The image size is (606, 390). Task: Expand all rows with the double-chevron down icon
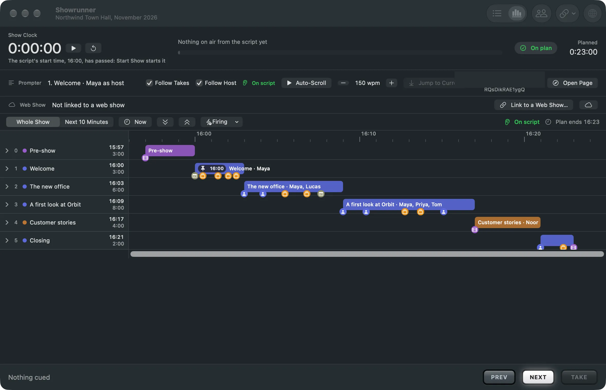coord(165,122)
